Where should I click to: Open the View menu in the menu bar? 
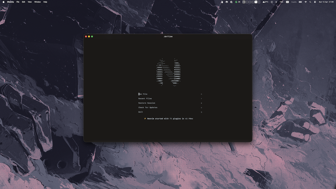point(29,2)
